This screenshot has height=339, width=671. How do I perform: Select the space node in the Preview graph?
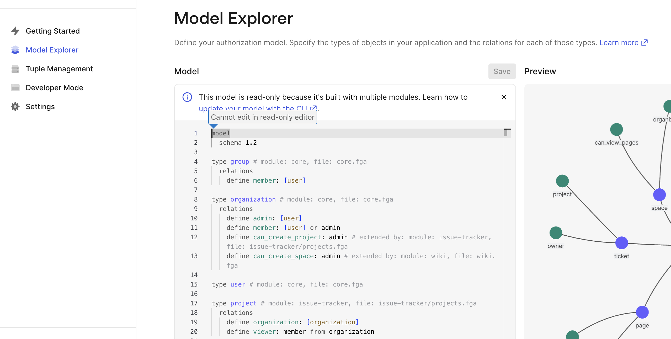click(659, 195)
